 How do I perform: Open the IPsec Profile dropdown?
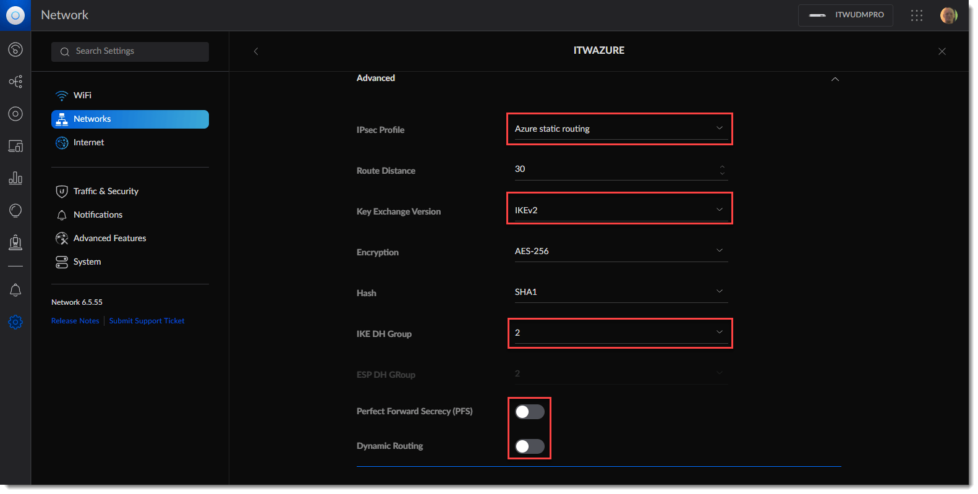pos(621,129)
